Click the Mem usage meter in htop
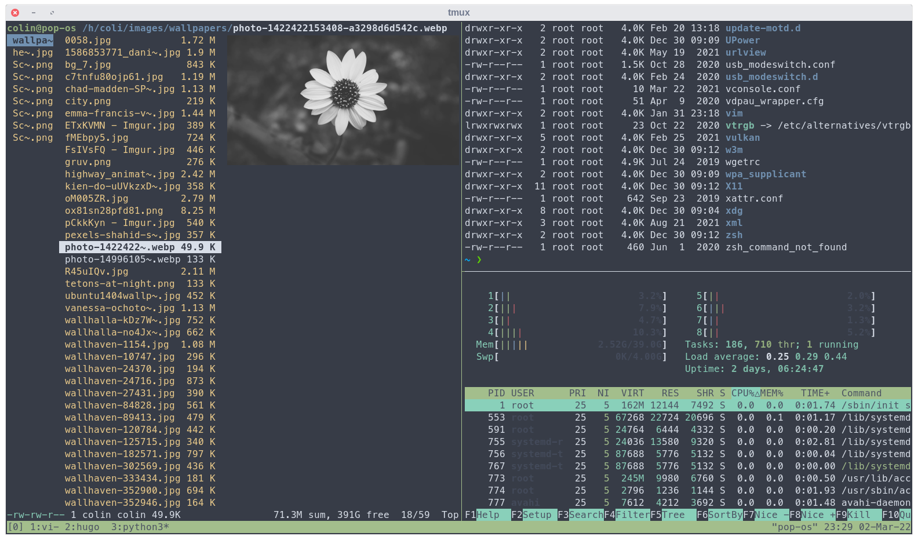 point(571,345)
